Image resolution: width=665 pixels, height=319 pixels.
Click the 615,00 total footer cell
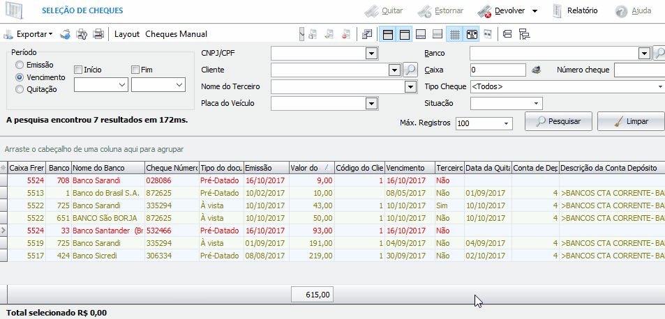[x=312, y=295]
